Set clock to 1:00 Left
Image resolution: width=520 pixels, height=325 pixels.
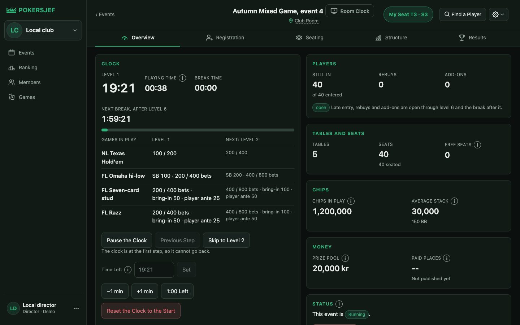(x=177, y=291)
